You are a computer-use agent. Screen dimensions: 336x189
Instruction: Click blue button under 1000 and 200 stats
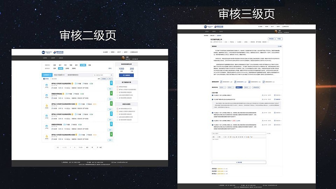click(126, 75)
